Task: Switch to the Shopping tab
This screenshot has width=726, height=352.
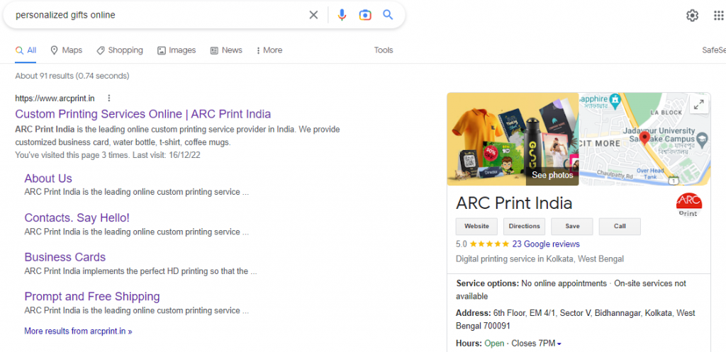Action: point(120,50)
